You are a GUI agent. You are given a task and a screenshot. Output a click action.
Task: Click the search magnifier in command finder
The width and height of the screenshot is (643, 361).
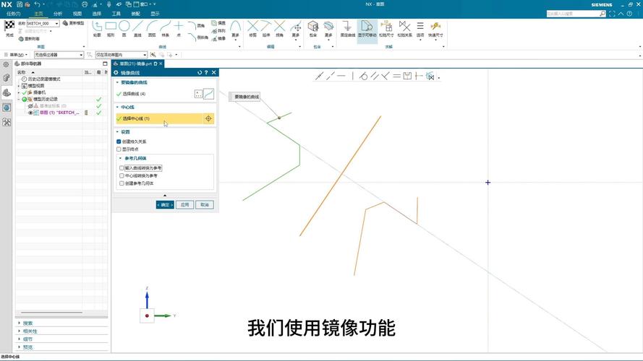click(602, 14)
